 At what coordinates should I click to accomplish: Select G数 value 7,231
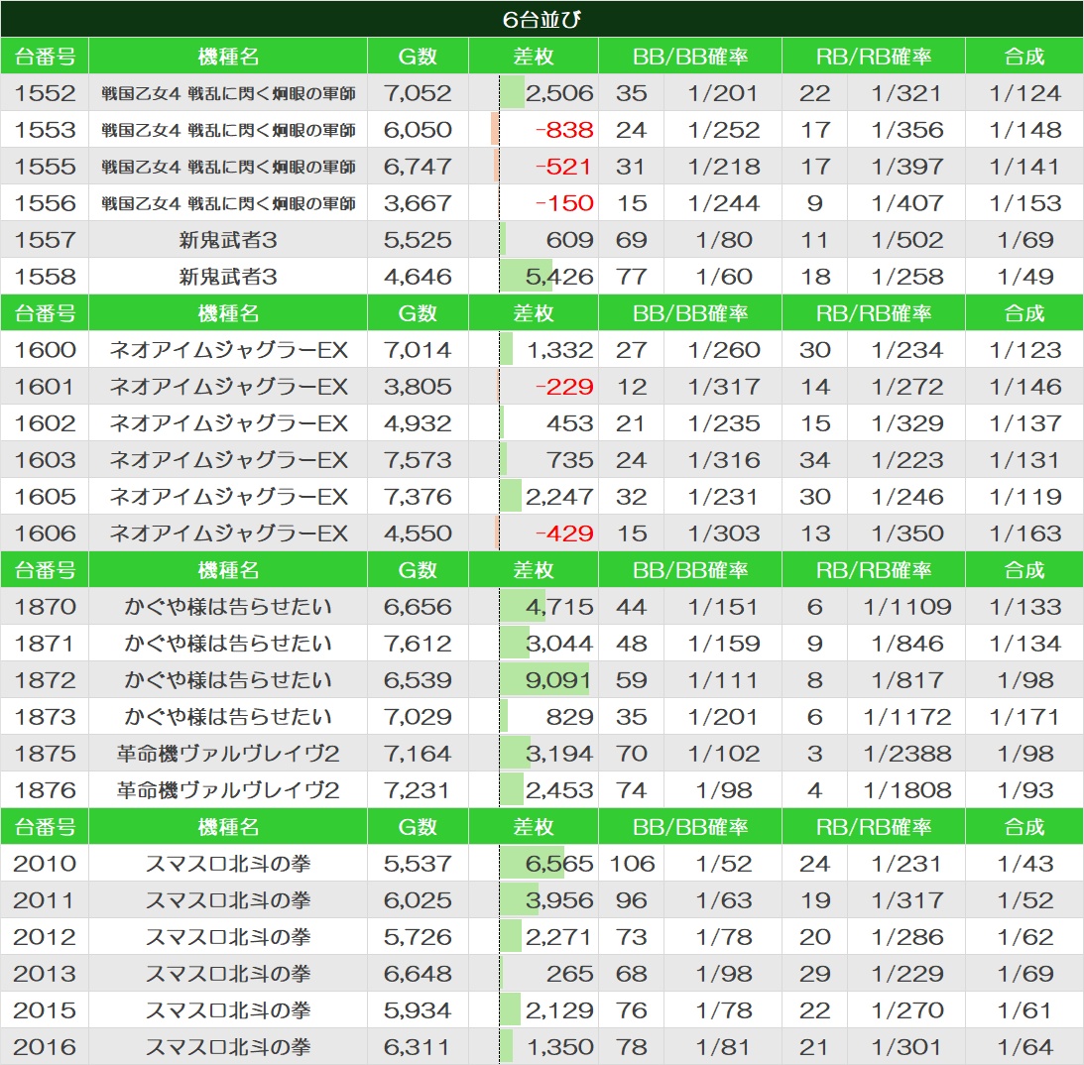coord(418,790)
